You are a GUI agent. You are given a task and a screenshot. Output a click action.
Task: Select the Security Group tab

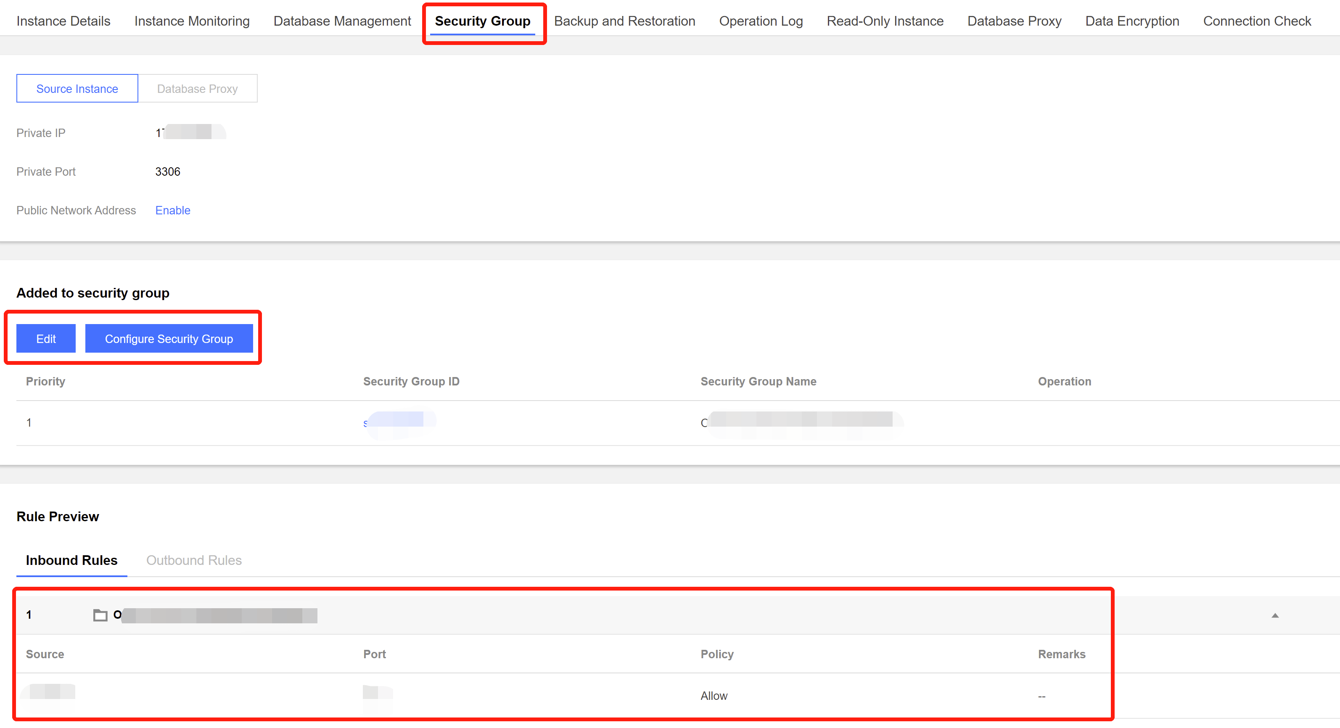point(482,21)
